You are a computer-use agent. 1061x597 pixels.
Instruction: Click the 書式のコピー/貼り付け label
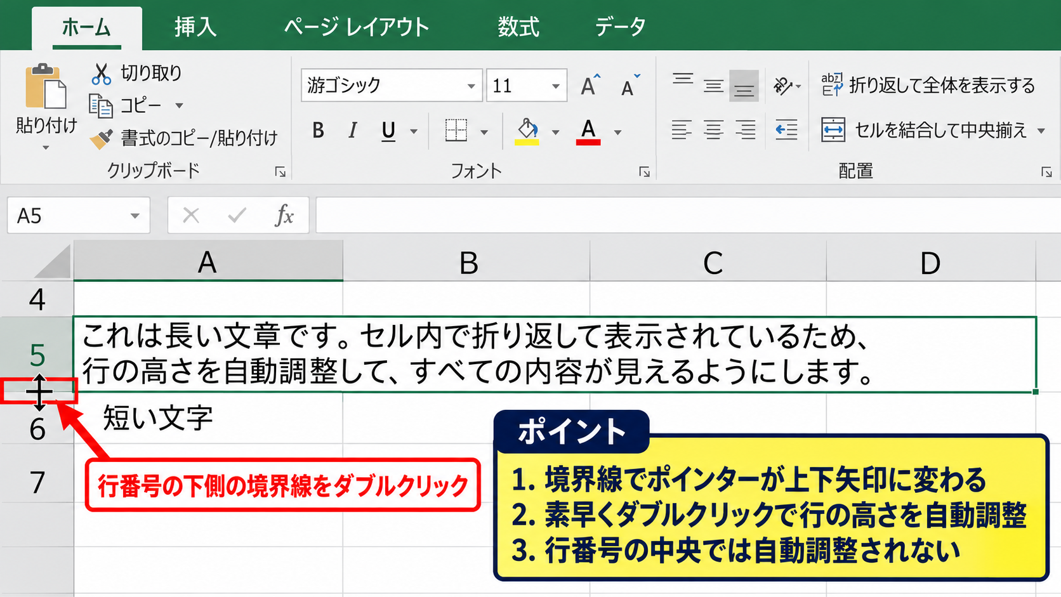199,138
